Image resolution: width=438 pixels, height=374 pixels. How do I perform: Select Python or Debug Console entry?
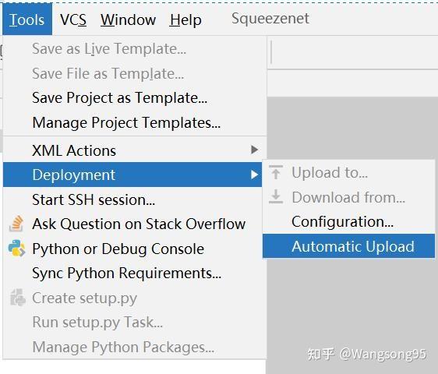click(118, 249)
